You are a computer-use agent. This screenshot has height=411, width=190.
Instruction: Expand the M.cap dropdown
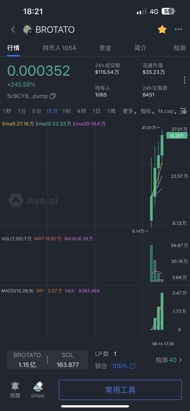(167, 111)
